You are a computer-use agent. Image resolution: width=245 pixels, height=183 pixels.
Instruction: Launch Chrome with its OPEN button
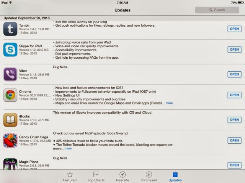point(234,95)
